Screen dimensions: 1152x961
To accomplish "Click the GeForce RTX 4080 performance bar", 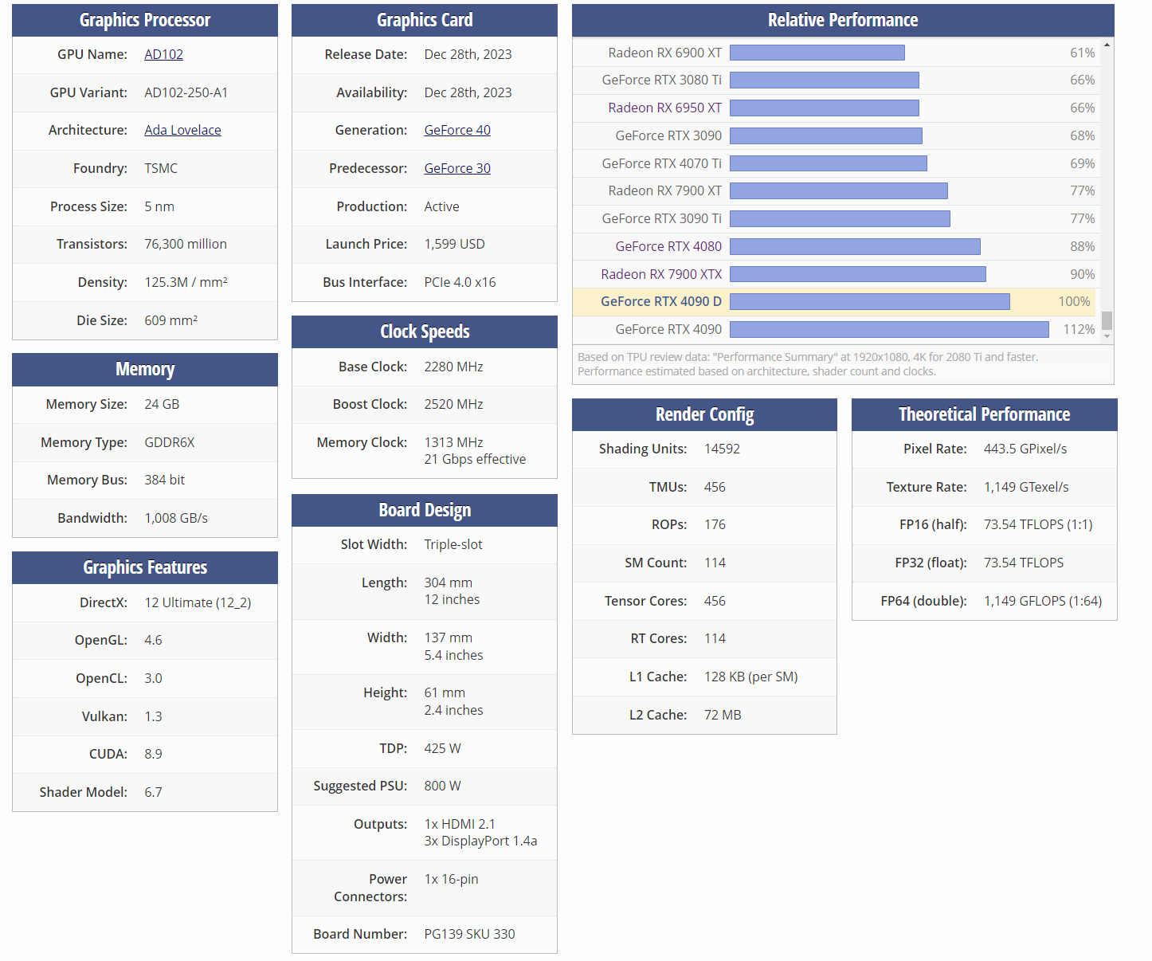I will point(855,246).
